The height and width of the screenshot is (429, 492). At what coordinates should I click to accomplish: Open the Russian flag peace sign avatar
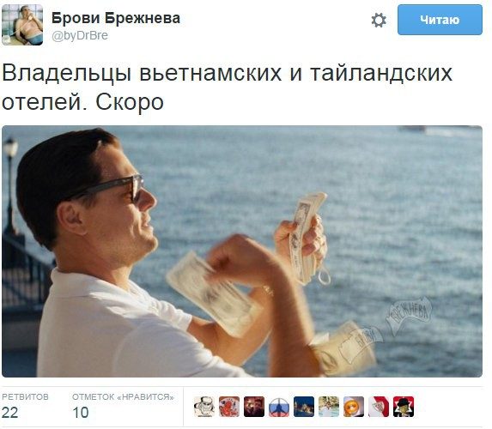(279, 407)
